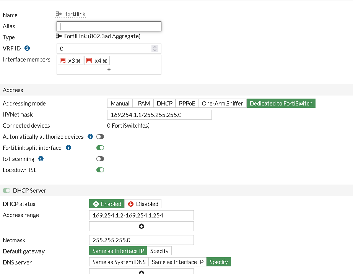Click into the Alias text field
353x274 pixels.
109,26
